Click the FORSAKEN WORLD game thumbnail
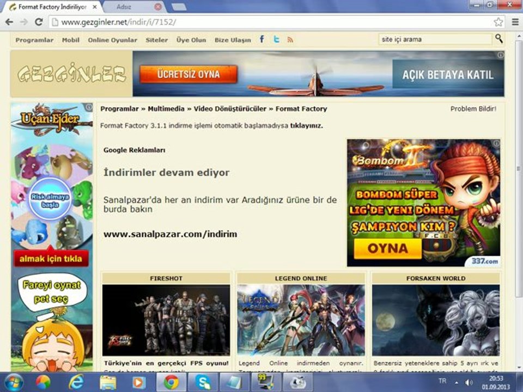The height and width of the screenshot is (392, 523). pyautogui.click(x=436, y=320)
